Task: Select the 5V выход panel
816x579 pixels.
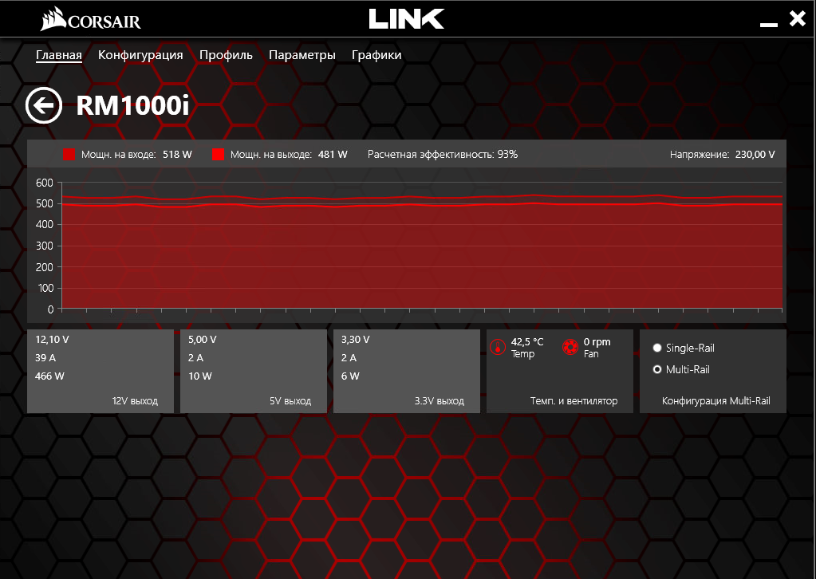Action: point(253,371)
